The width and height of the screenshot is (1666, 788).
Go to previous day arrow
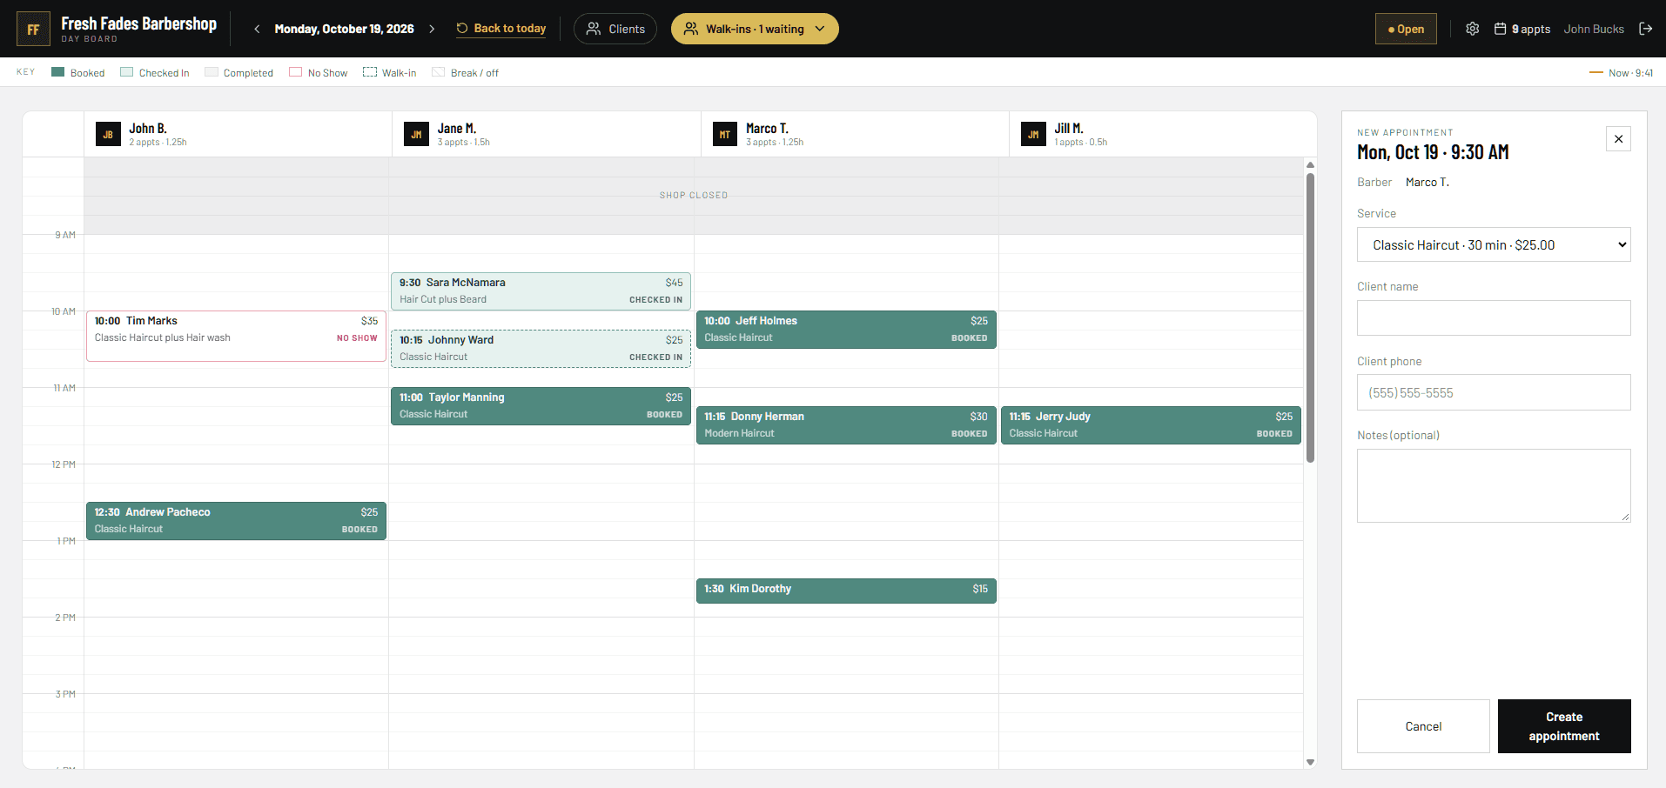257,29
